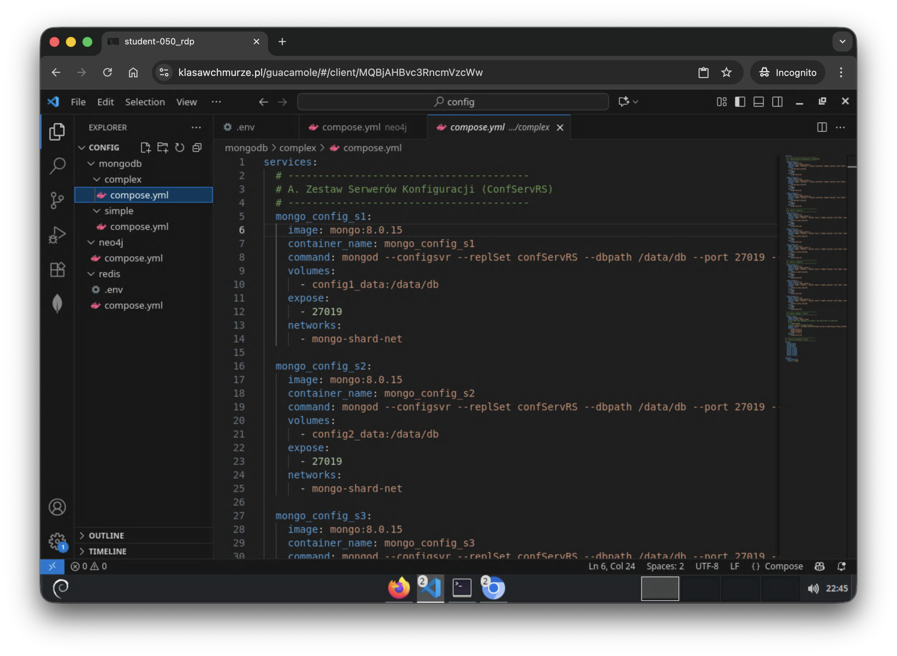Toggle the primary side bar

740,102
